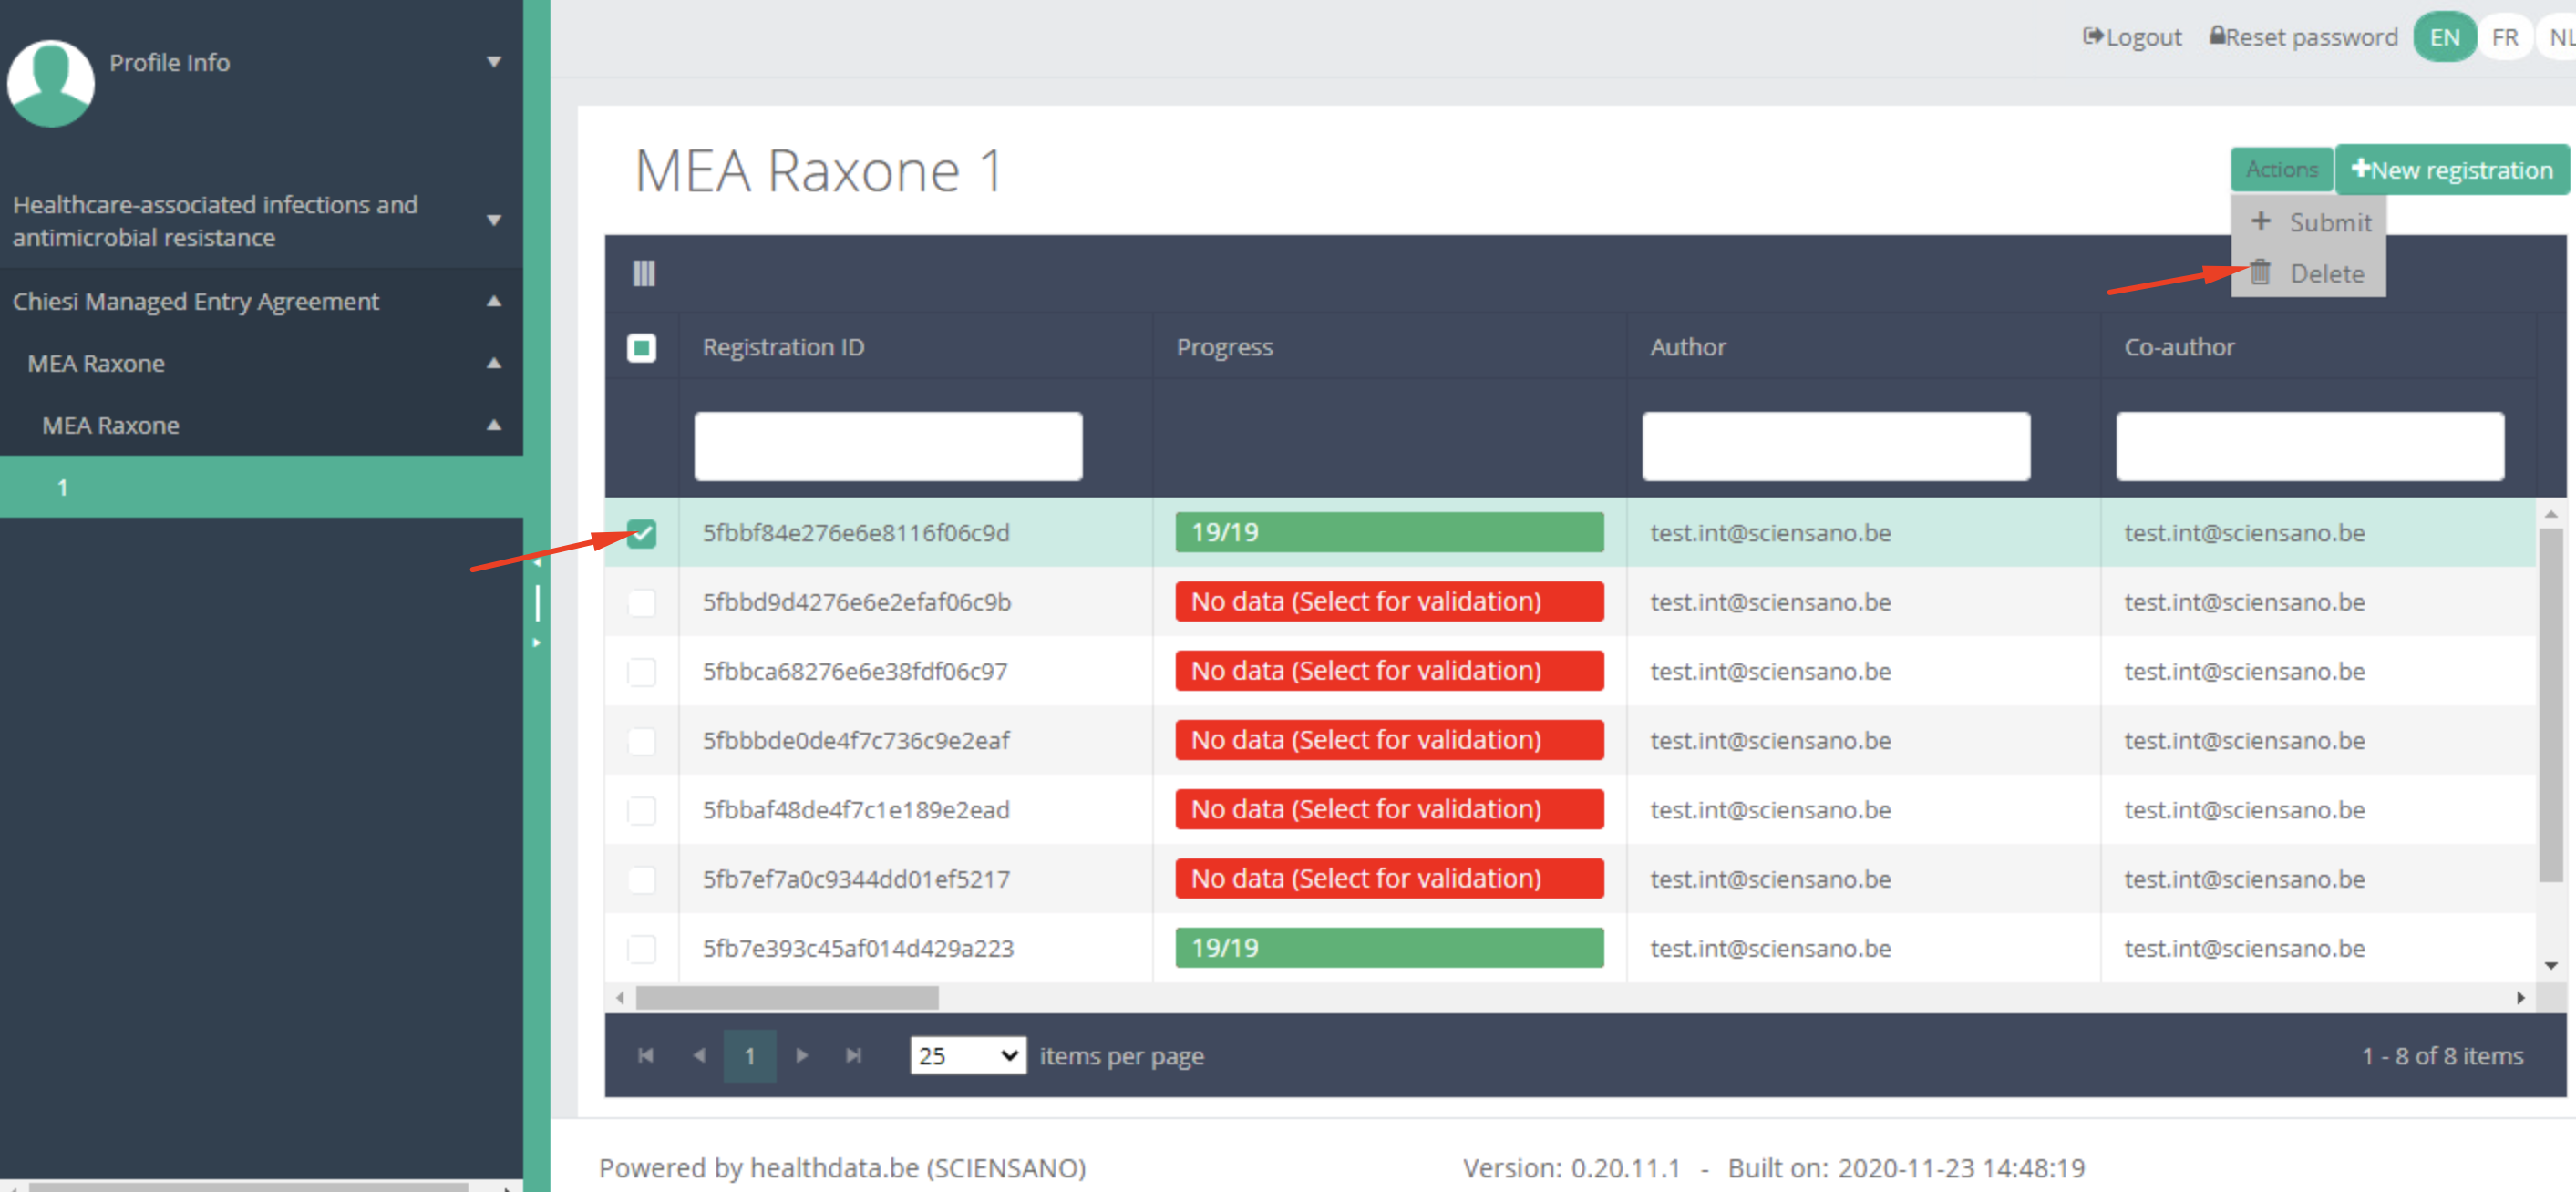Click 19/19 progress bar of 5fb7e393c45af014d429a223

coord(1389,947)
